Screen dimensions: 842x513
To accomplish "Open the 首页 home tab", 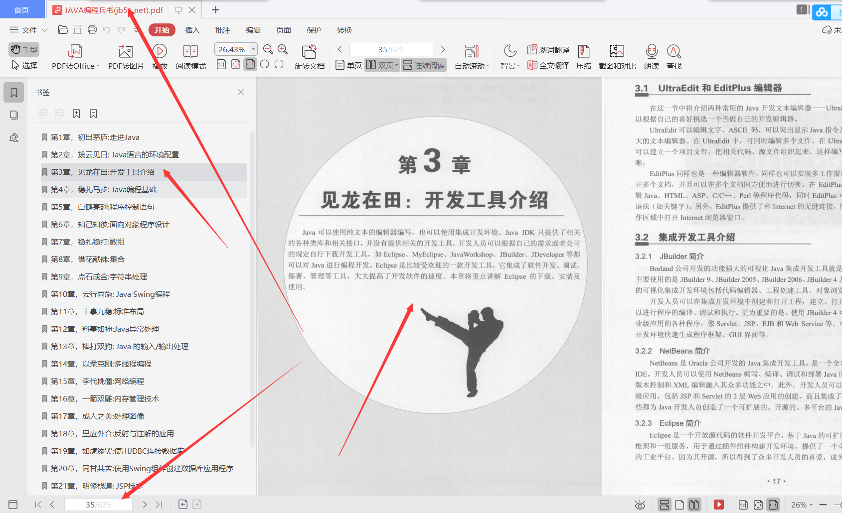I will point(21,10).
